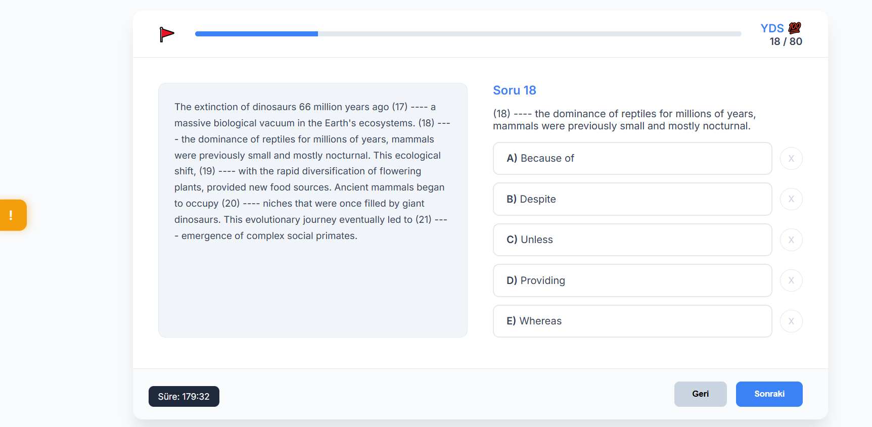872x427 pixels.
Task: Select answer A) Because of
Action: click(x=632, y=159)
